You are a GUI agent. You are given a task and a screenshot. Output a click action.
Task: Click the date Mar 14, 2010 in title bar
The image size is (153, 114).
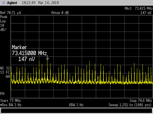49,3
